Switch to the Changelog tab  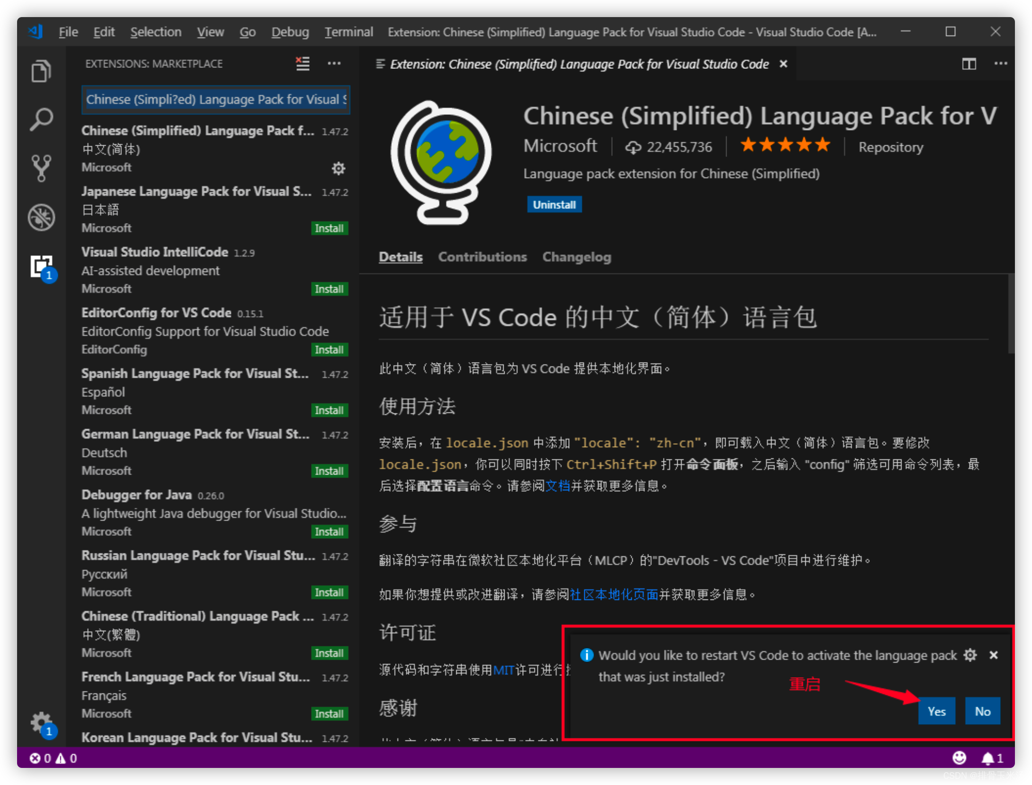pos(576,257)
